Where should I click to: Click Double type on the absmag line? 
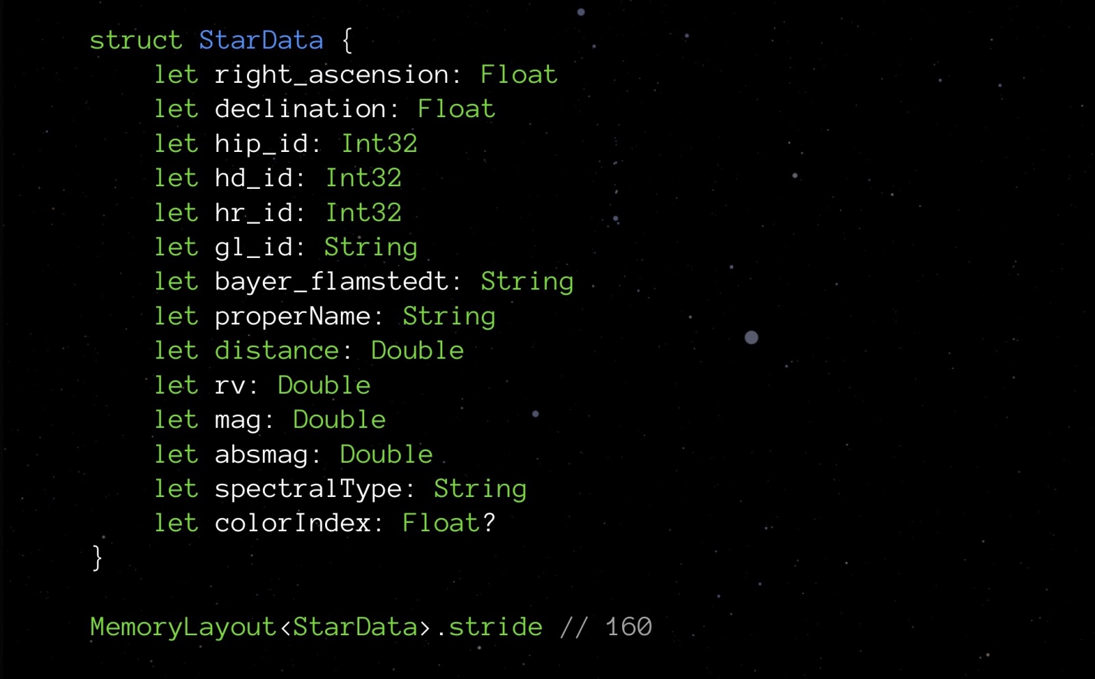[387, 454]
